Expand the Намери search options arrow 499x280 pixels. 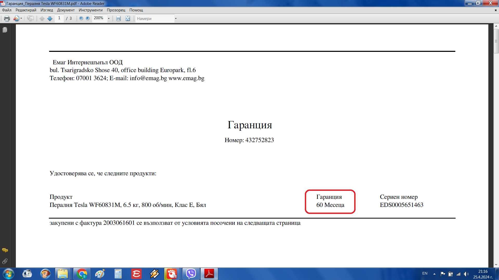pyautogui.click(x=176, y=18)
